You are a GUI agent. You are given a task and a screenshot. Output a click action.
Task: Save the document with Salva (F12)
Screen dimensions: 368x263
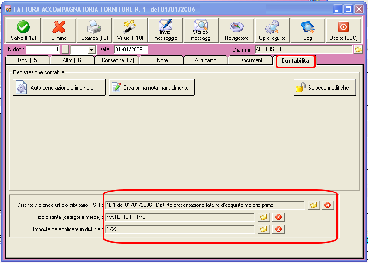[23, 31]
